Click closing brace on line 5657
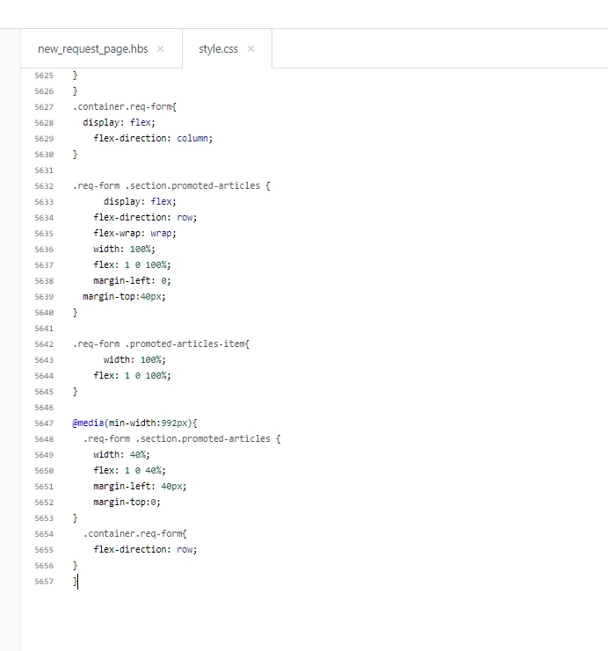Viewport: 608px width, 651px height. pos(76,582)
